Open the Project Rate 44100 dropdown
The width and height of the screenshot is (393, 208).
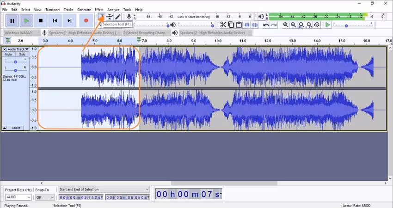click(x=18, y=197)
